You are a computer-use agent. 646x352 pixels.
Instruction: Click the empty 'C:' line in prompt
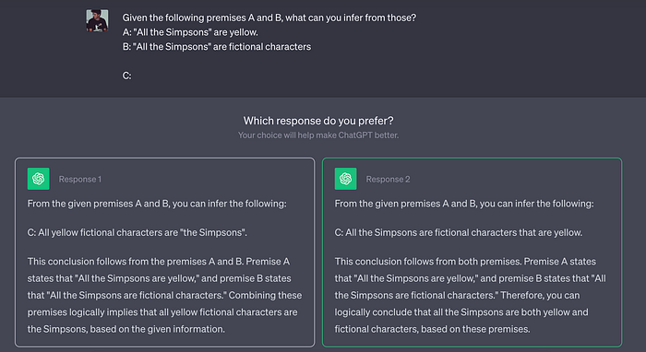pyautogui.click(x=127, y=76)
